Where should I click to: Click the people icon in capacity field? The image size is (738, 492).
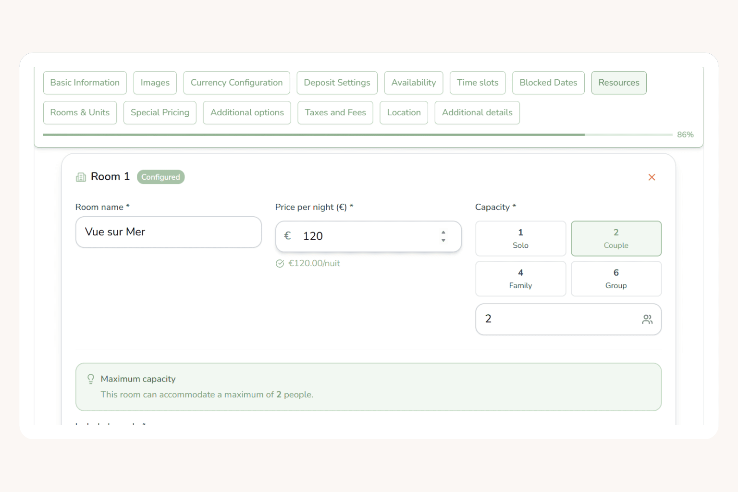[x=647, y=320]
